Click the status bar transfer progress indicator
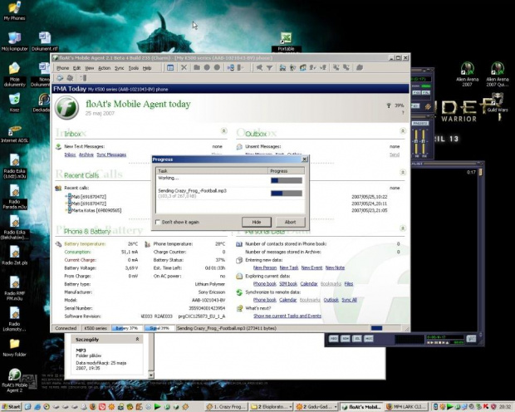 385,328
